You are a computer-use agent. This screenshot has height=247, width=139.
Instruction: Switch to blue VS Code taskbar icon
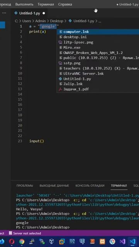[x=132, y=241]
